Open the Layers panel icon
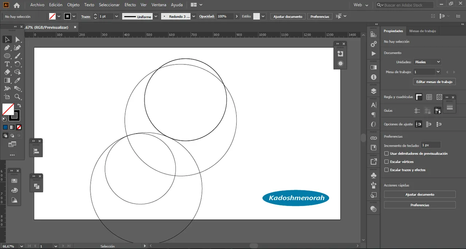The width and height of the screenshot is (466, 249). click(374, 91)
